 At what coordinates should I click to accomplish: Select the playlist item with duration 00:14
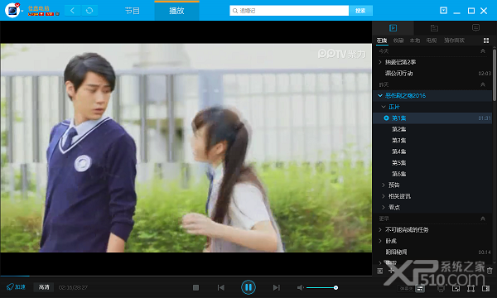(x=432, y=252)
